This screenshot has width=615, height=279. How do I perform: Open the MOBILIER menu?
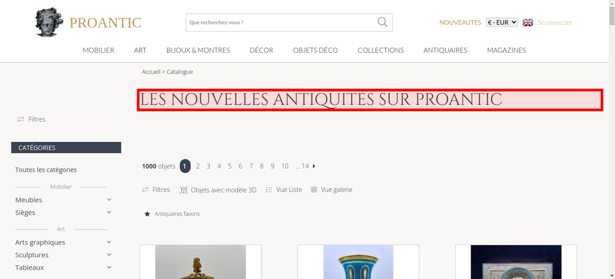pyautogui.click(x=98, y=50)
